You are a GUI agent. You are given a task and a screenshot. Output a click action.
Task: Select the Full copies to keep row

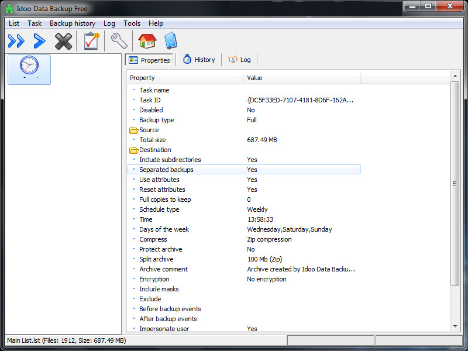point(244,199)
